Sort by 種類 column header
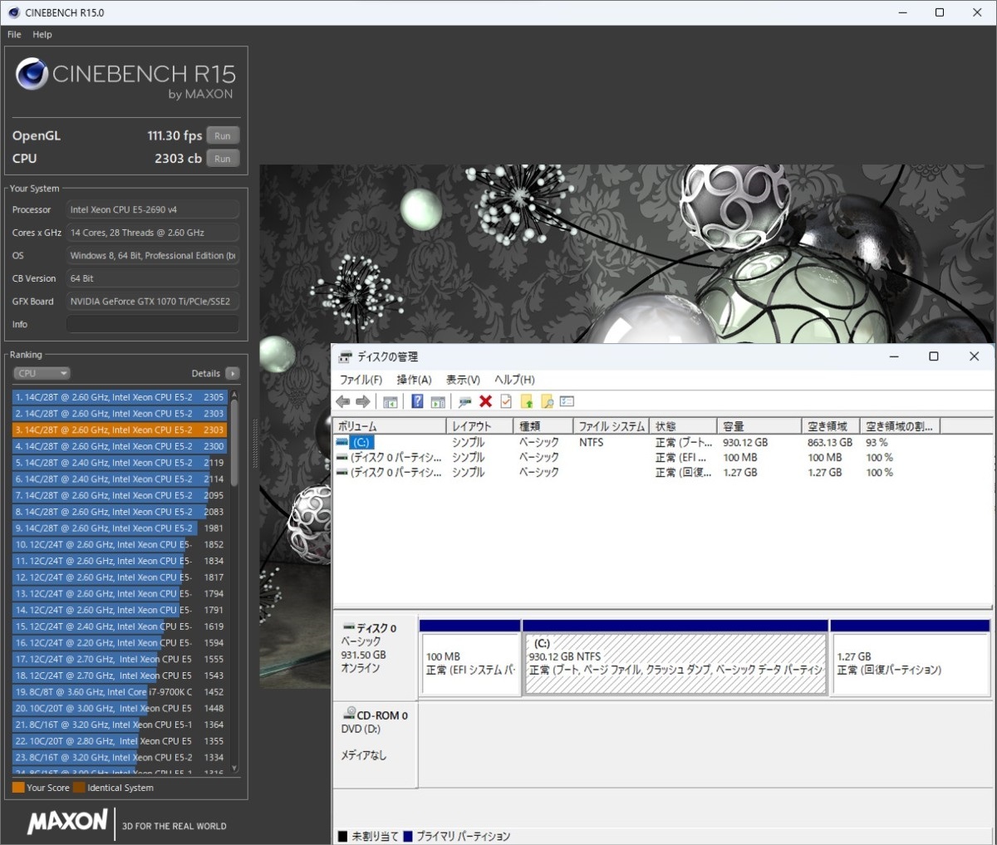 pos(543,426)
